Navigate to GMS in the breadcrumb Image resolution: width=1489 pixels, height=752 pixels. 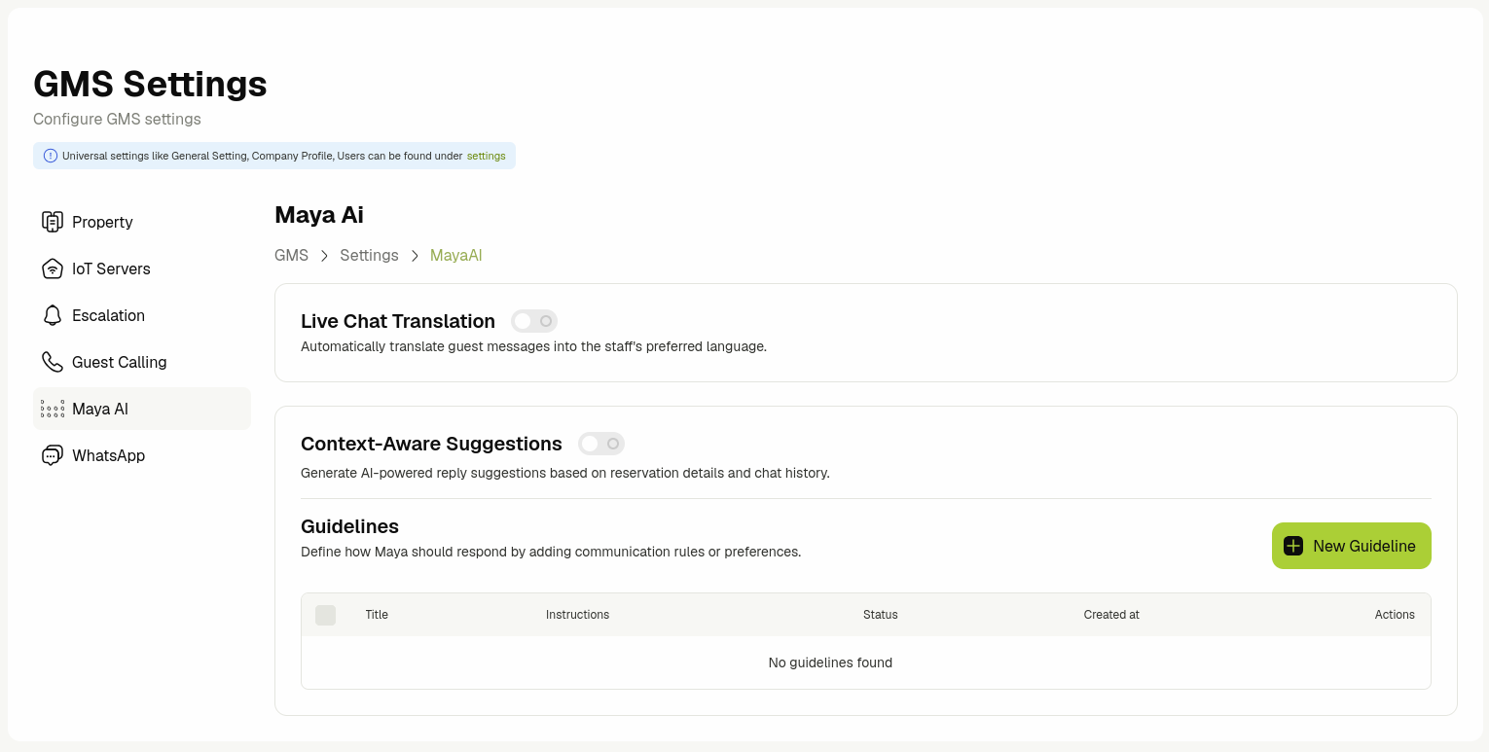(x=291, y=255)
